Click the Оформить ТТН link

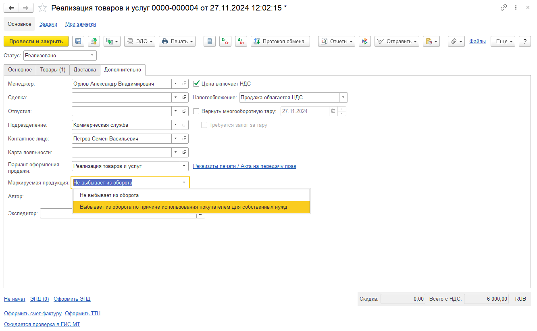(83, 313)
